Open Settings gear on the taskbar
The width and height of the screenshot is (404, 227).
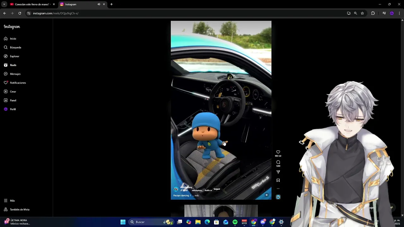281,222
